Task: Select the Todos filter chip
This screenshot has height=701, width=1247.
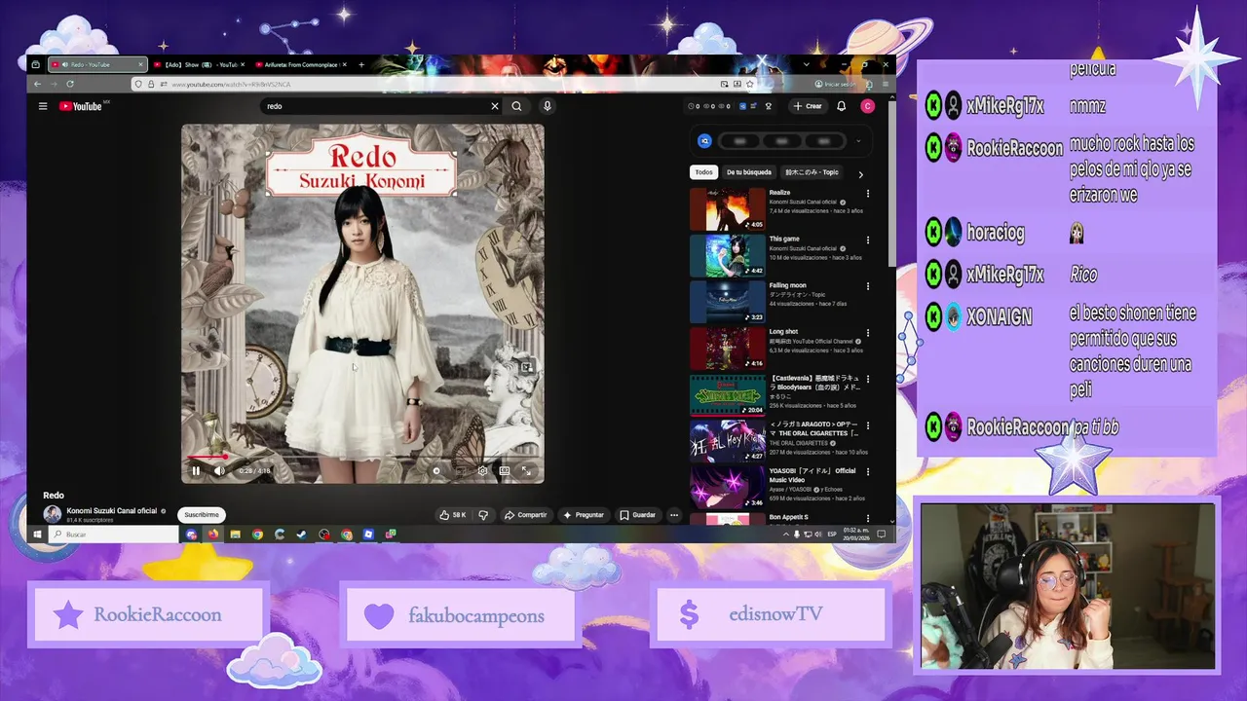Action: (703, 172)
